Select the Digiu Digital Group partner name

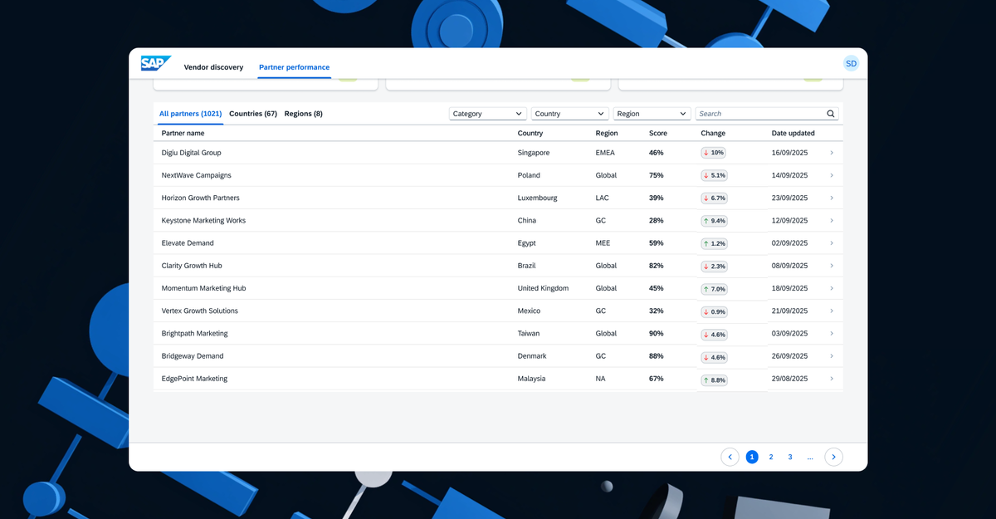click(x=191, y=153)
